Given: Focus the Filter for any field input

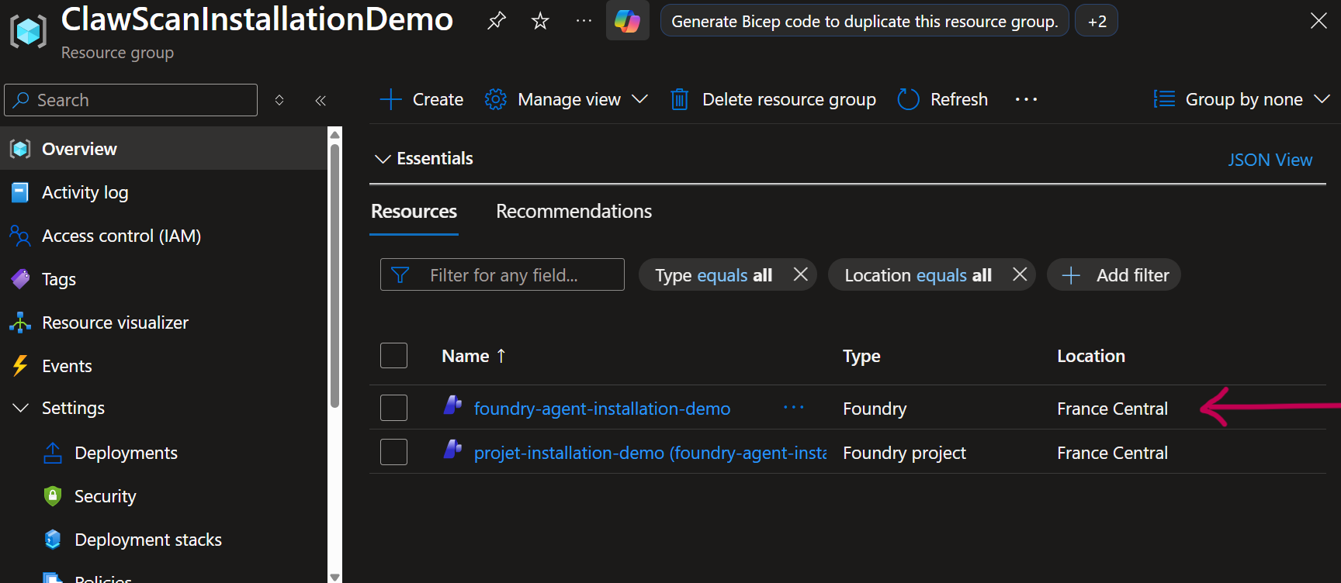Looking at the screenshot, I should tap(502, 275).
